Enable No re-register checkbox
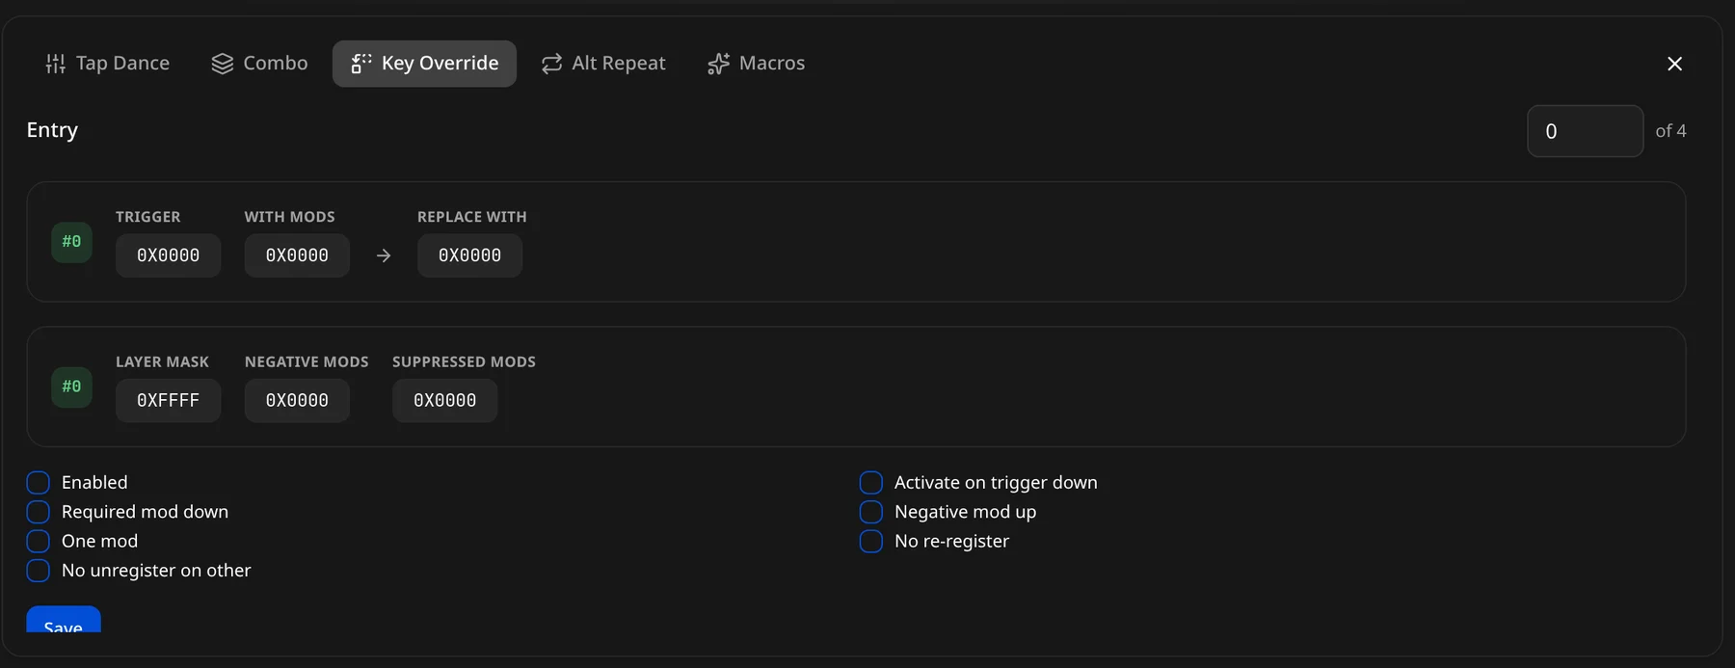The height and width of the screenshot is (668, 1735). [x=870, y=541]
